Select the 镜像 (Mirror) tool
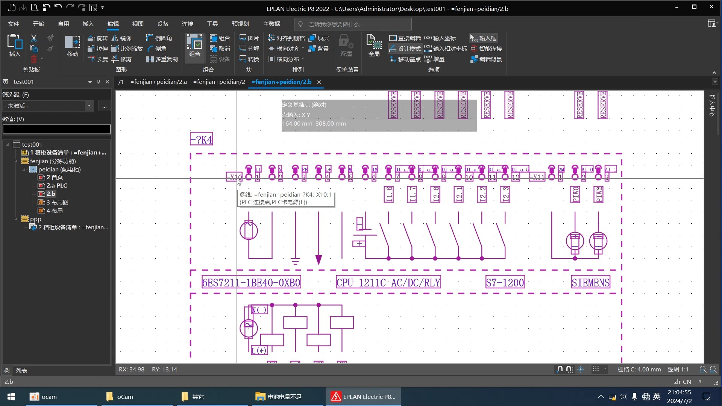The image size is (722, 406). (x=122, y=38)
